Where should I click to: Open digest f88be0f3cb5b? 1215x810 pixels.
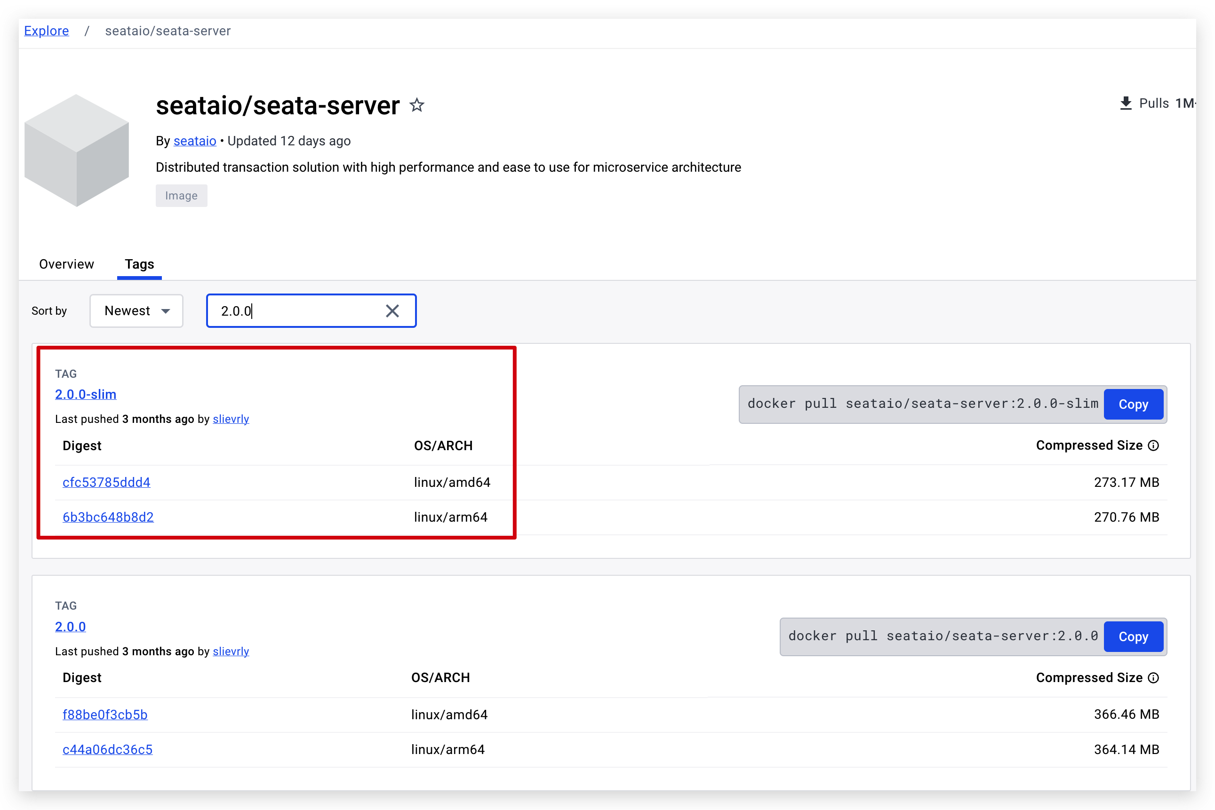pos(105,715)
